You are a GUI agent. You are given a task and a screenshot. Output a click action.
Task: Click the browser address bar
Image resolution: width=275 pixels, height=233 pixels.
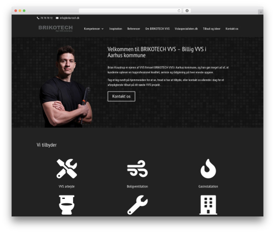130,10
